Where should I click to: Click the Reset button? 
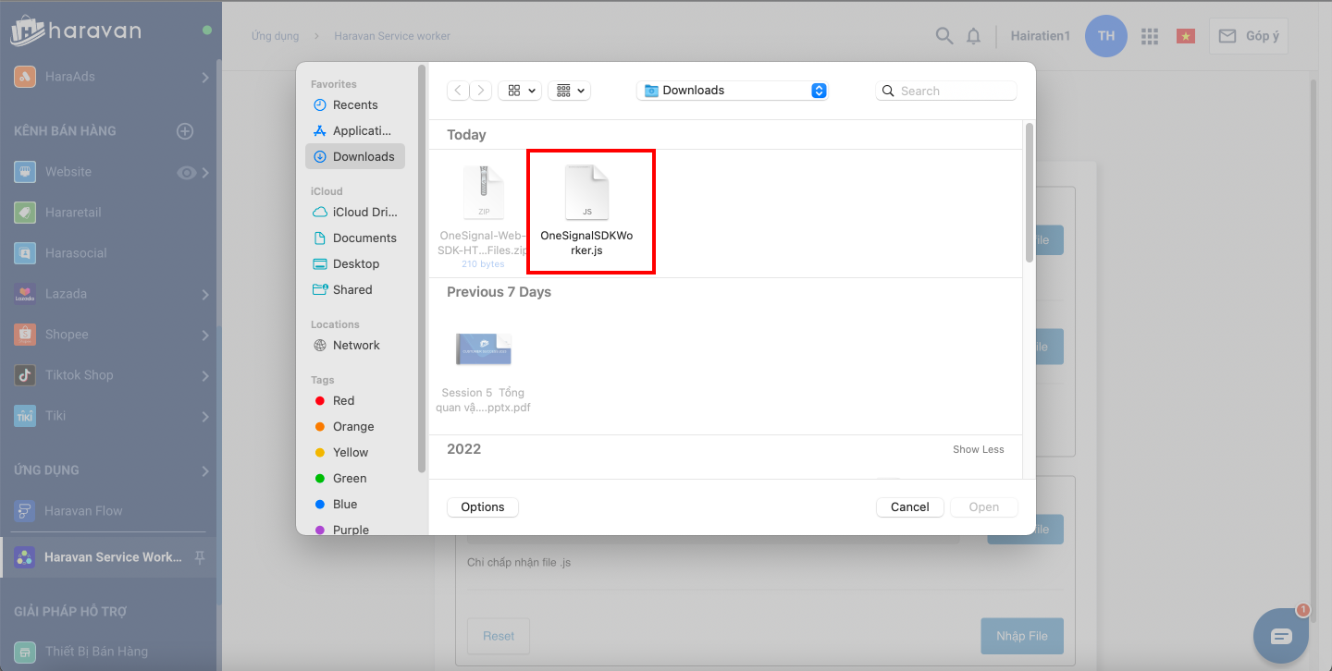(x=499, y=636)
